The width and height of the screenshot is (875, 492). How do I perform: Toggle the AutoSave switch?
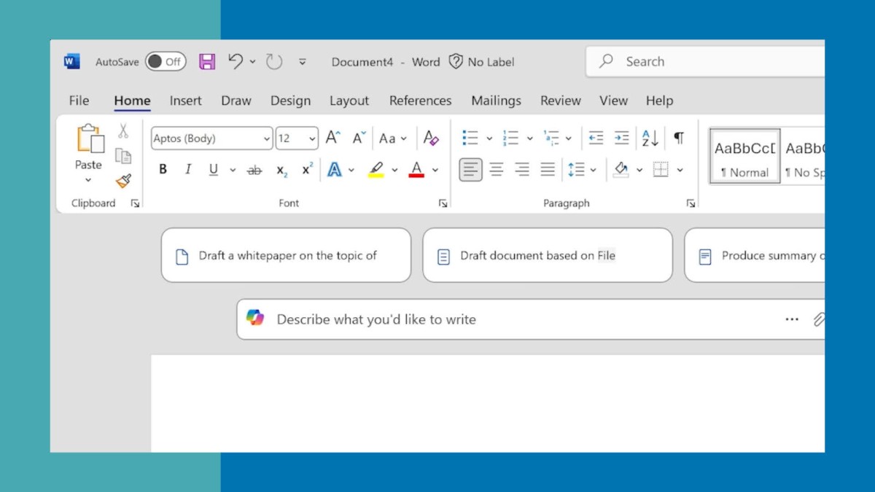click(x=166, y=62)
